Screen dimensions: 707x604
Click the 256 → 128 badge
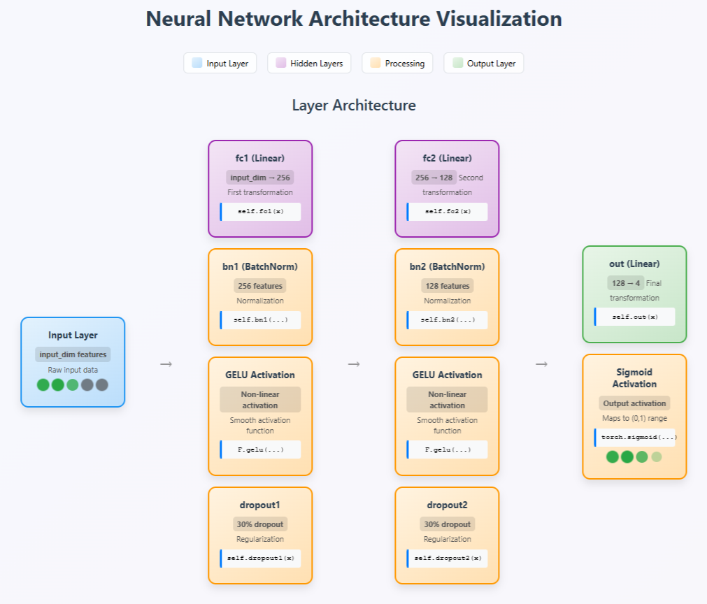click(434, 178)
